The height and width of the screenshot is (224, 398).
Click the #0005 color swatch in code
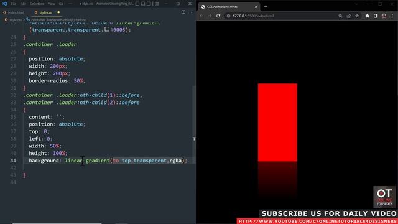pos(107,29)
